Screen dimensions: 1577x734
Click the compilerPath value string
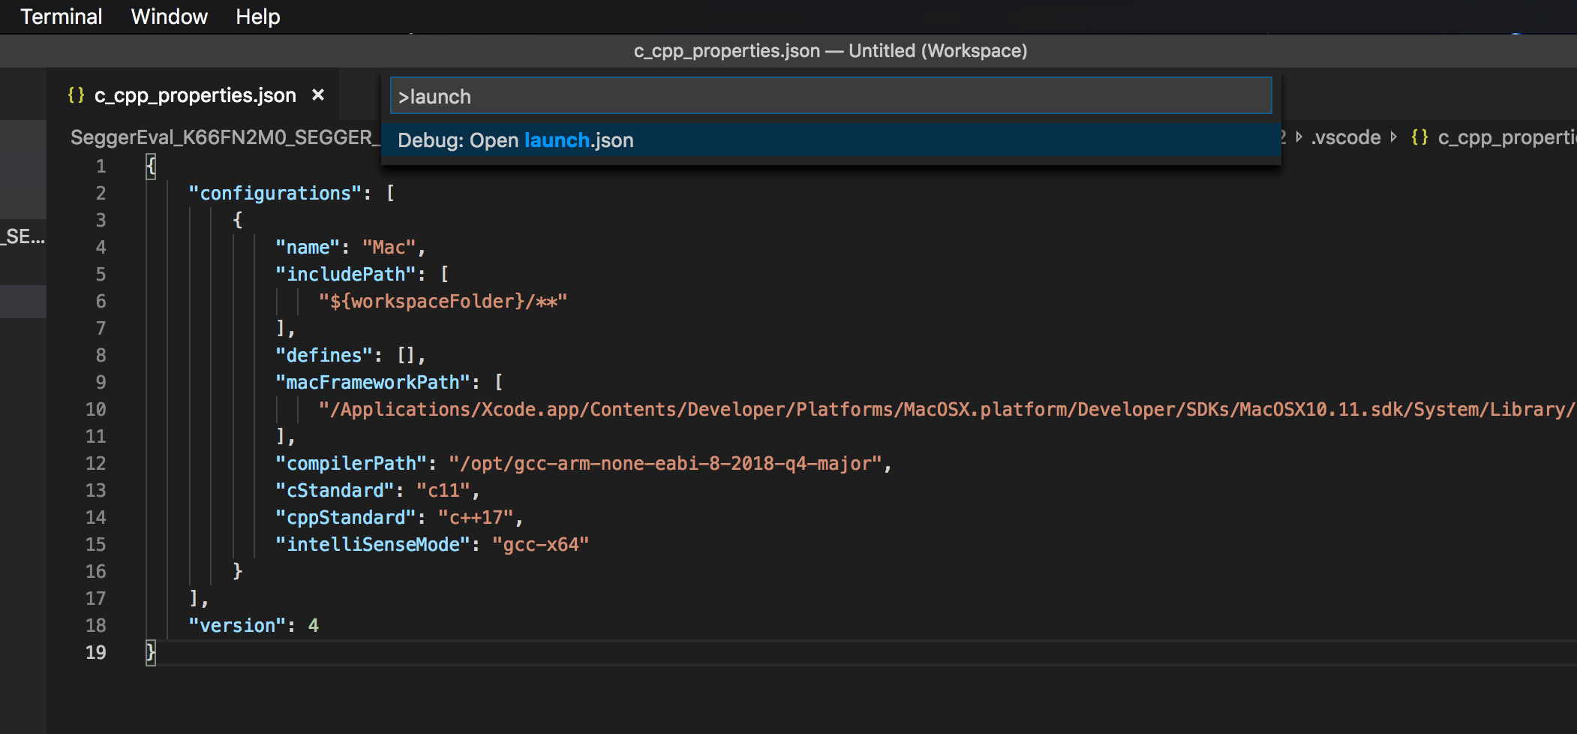[665, 463]
